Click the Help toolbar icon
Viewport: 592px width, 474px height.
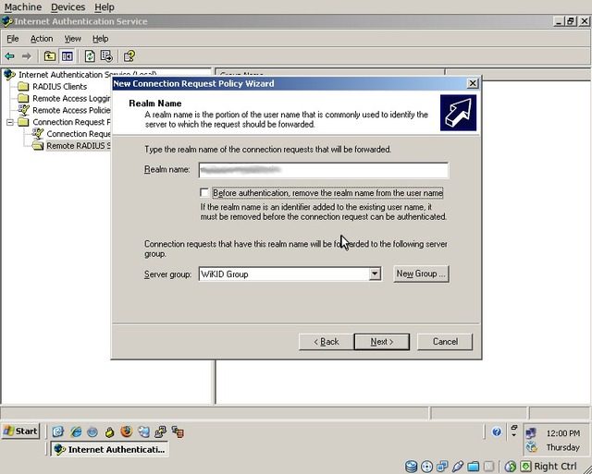click(129, 56)
